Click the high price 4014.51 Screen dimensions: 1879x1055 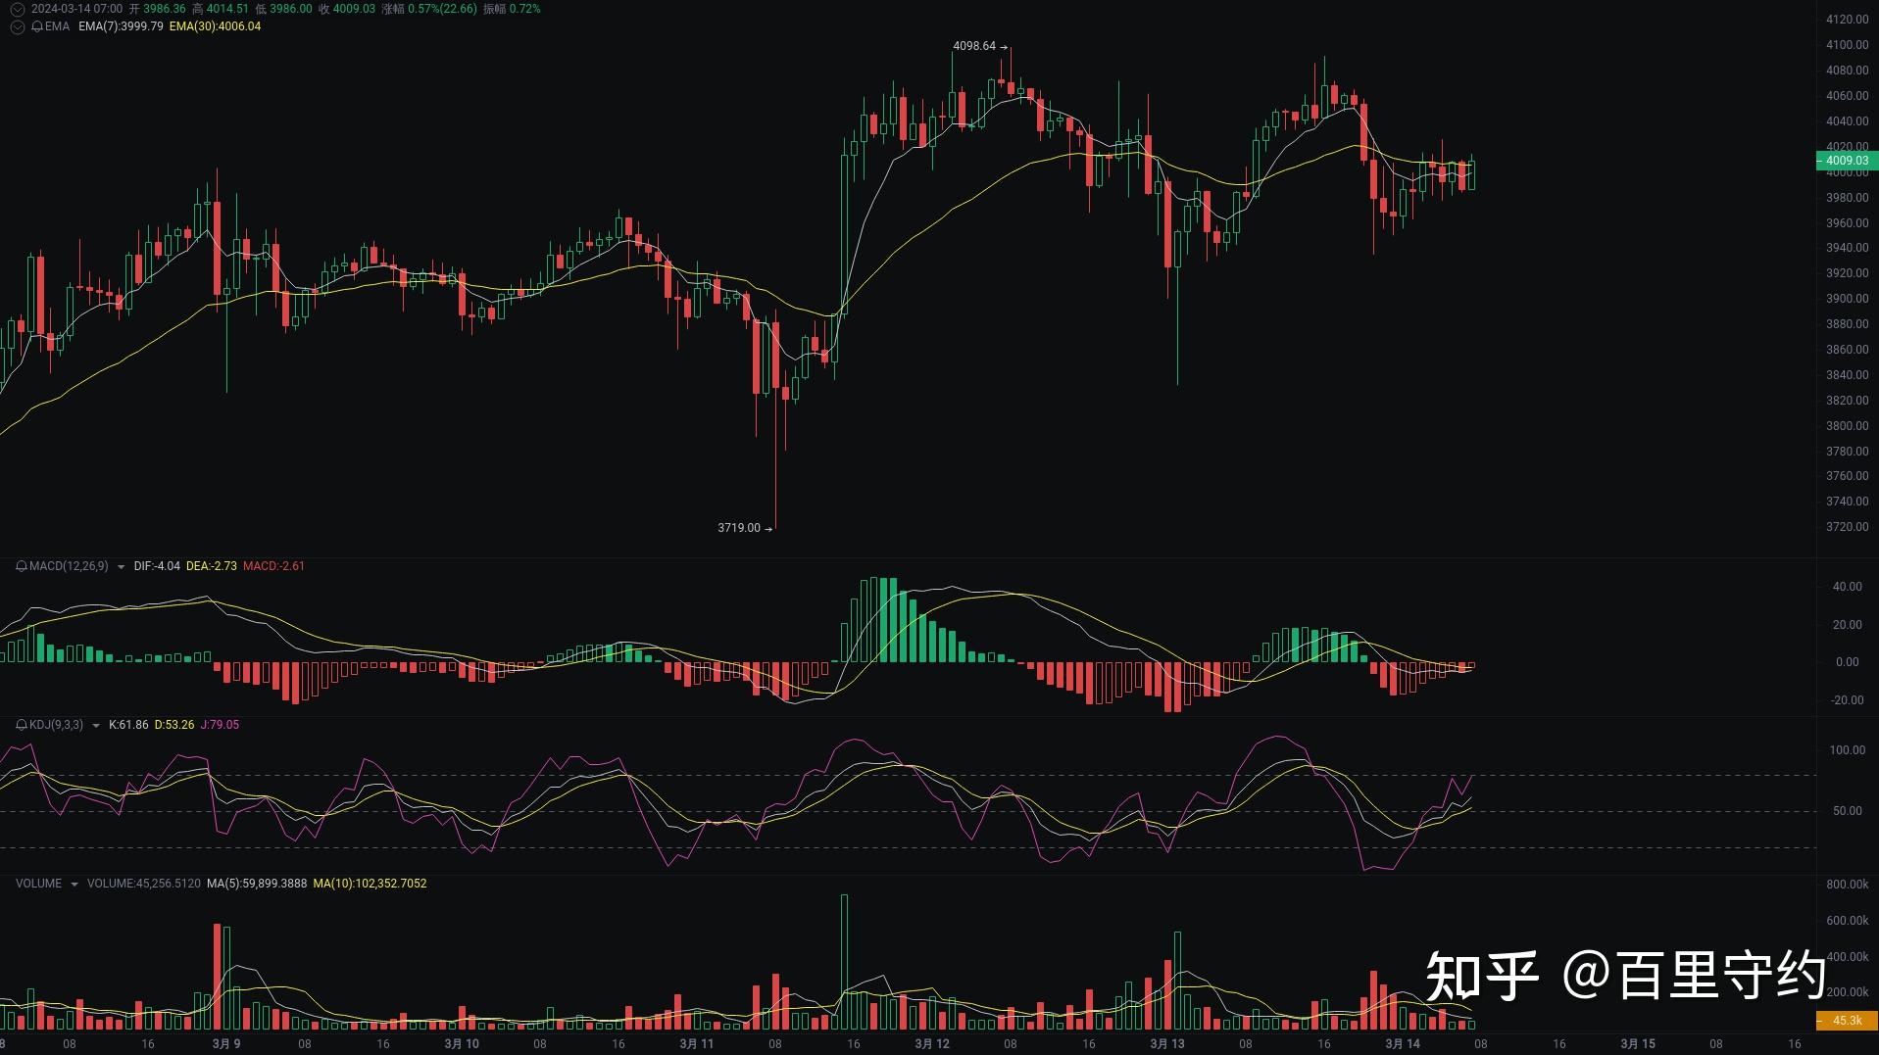[227, 9]
